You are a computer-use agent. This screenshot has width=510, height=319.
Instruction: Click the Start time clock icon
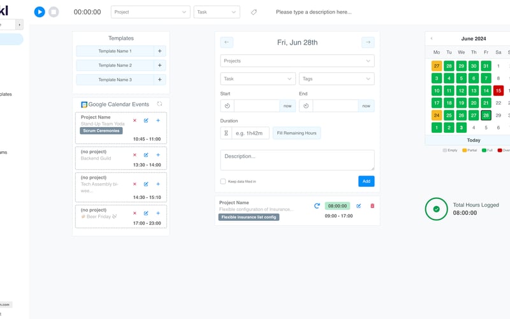click(x=228, y=106)
